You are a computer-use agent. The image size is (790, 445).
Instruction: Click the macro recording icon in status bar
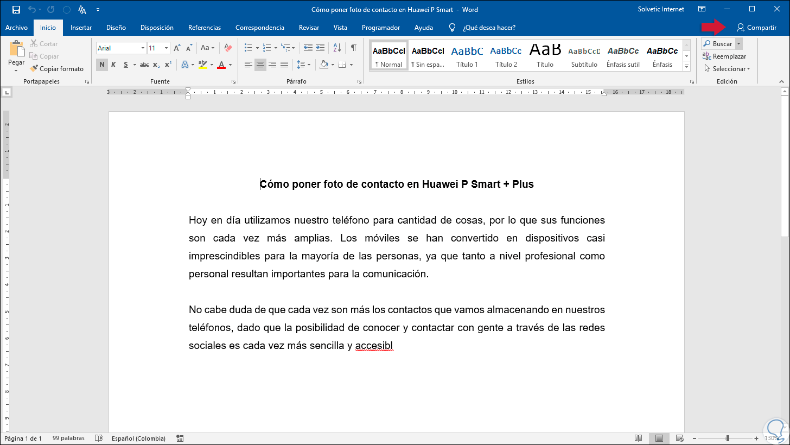click(x=180, y=438)
